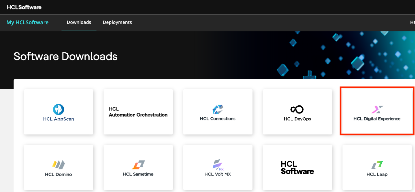This screenshot has height=192, width=415.
Task: Select the HCL Connections tile
Action: pyautogui.click(x=218, y=112)
